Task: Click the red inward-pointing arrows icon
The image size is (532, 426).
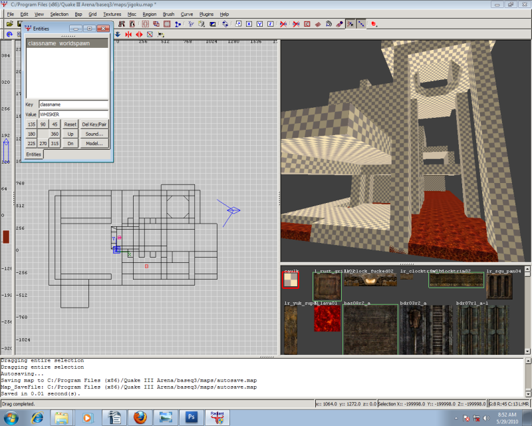Action: pos(128,35)
